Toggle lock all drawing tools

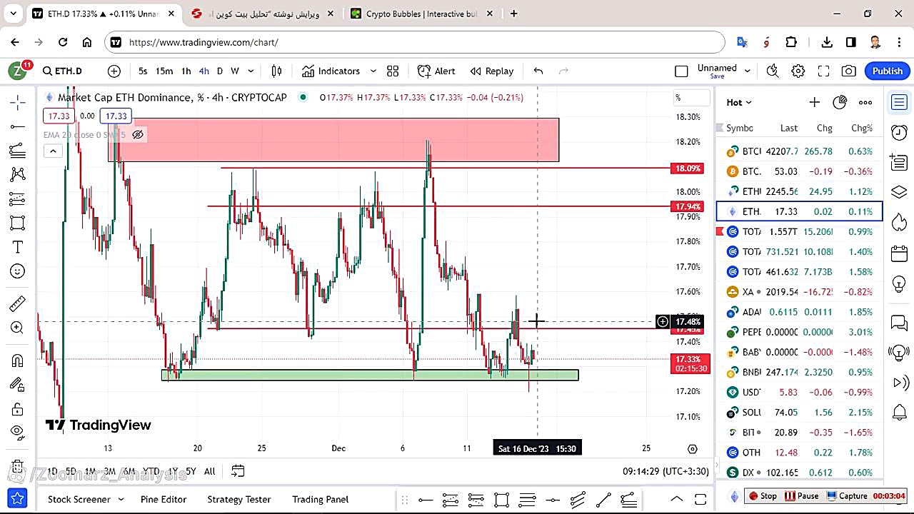(18, 408)
